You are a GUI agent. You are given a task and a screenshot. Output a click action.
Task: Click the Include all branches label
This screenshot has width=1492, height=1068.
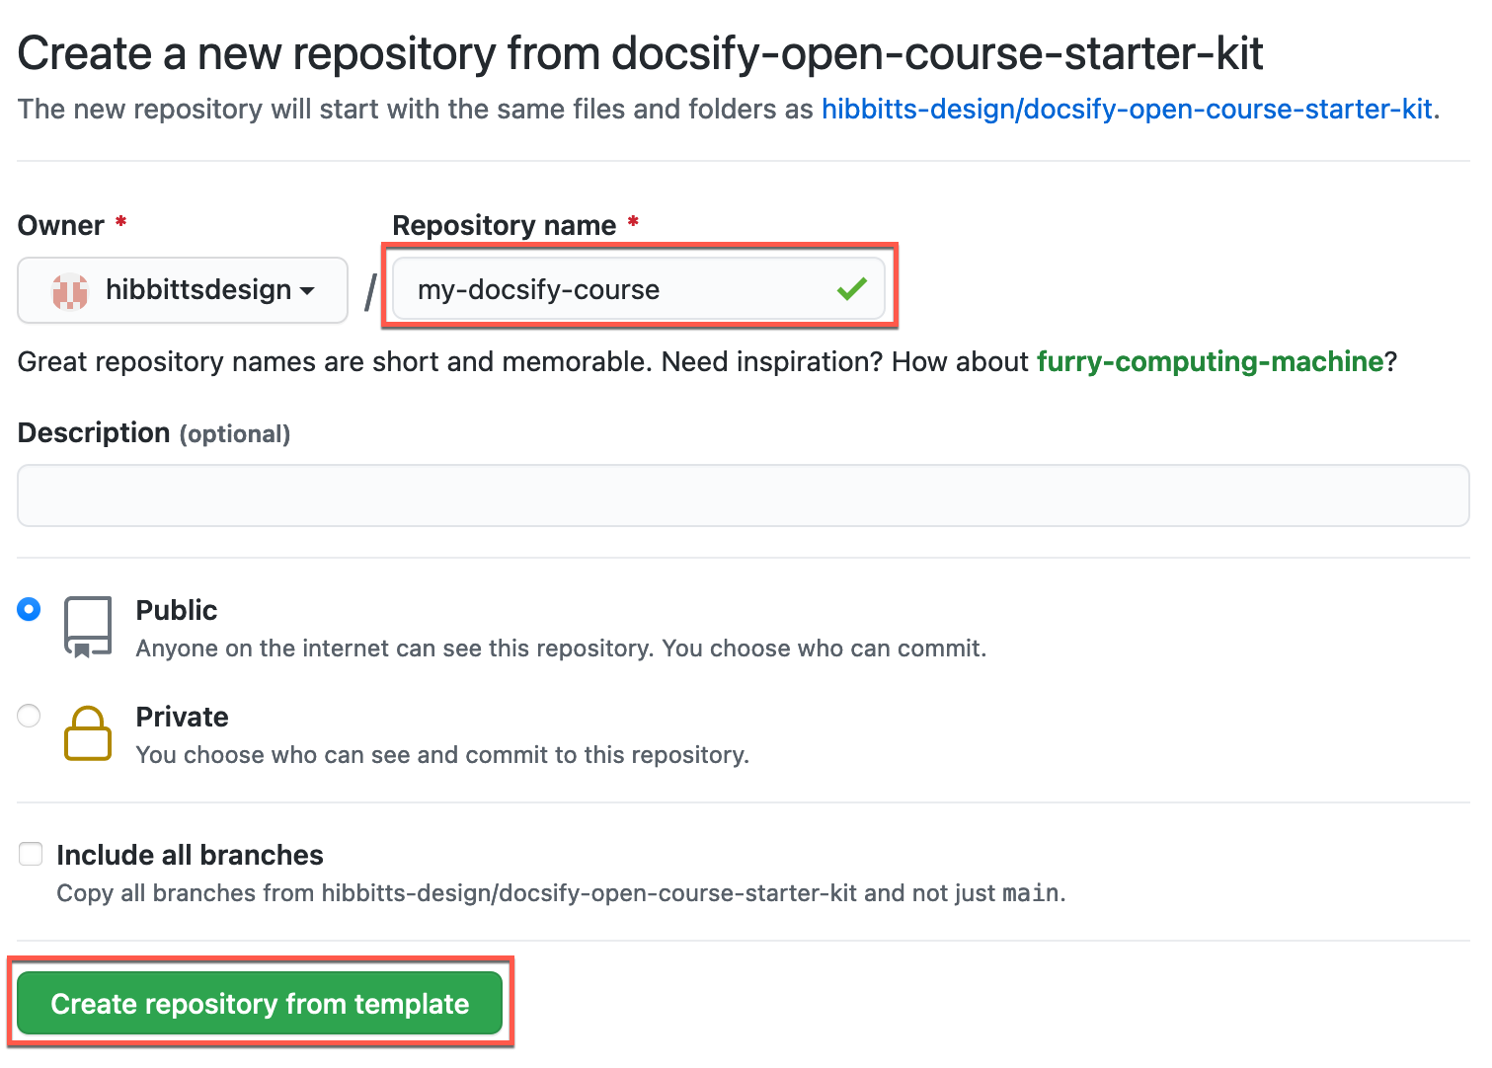coord(190,855)
